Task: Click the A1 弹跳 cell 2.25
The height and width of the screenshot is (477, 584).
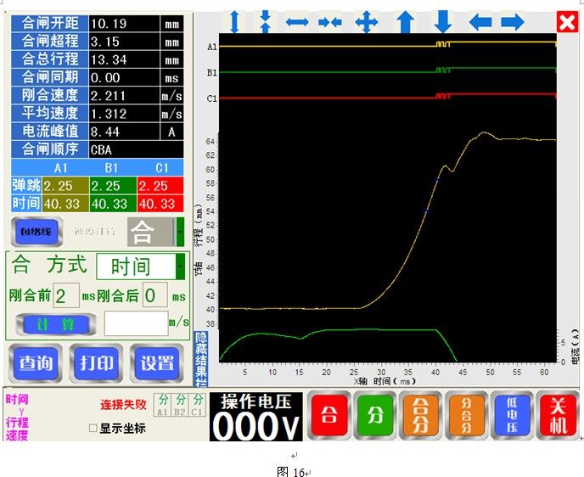Action: pos(65,185)
